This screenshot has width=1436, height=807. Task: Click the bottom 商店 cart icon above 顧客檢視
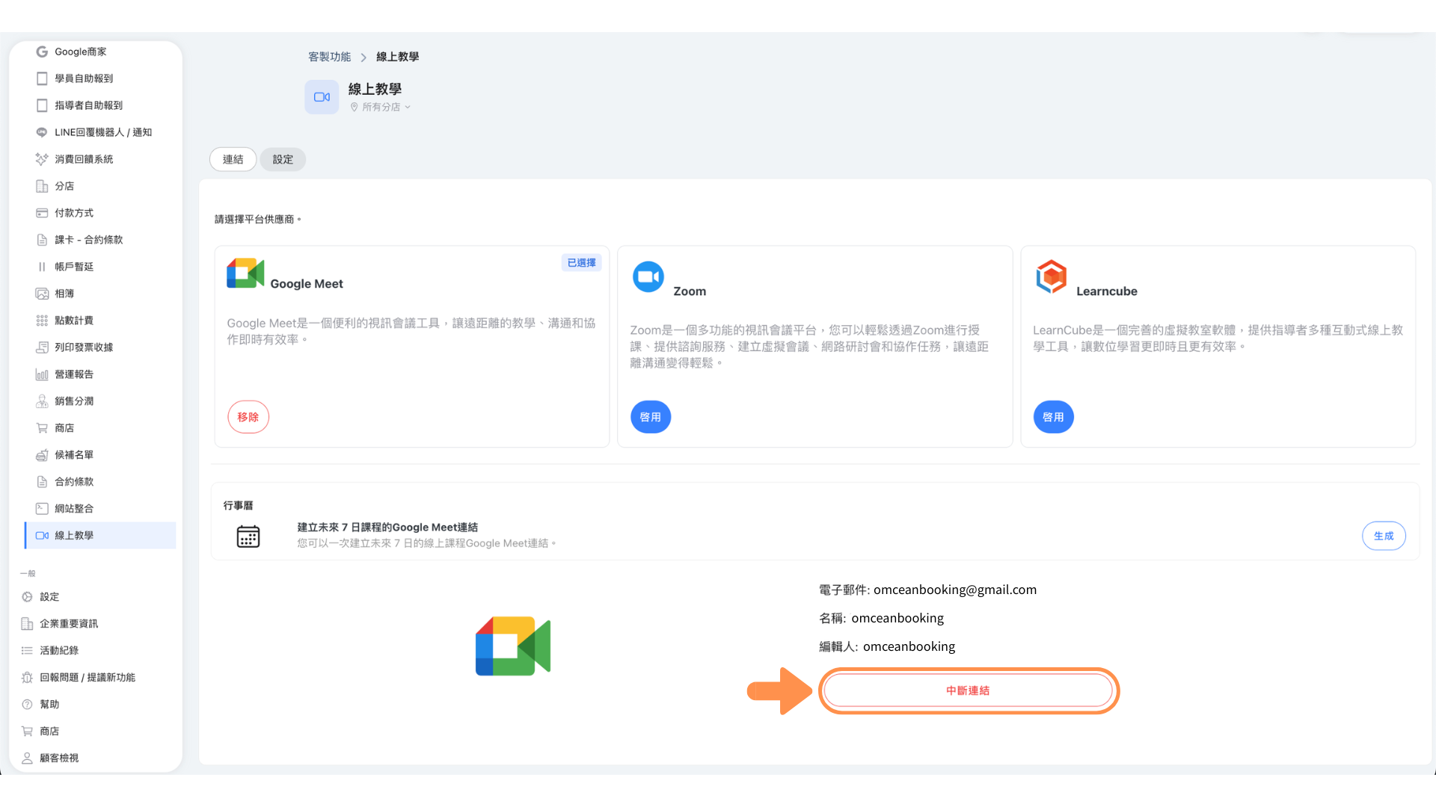pos(27,732)
